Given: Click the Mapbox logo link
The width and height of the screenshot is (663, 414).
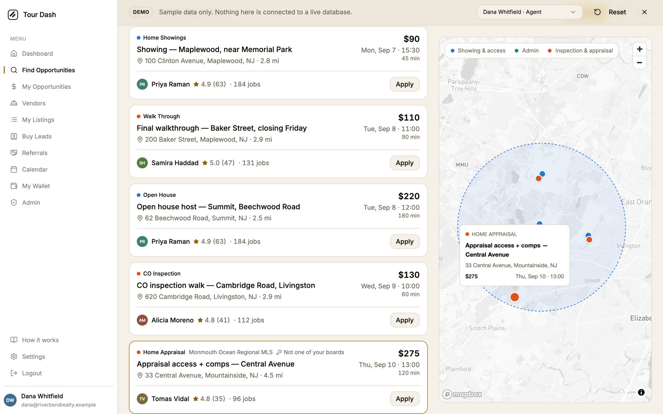Looking at the screenshot, I should pos(462,394).
